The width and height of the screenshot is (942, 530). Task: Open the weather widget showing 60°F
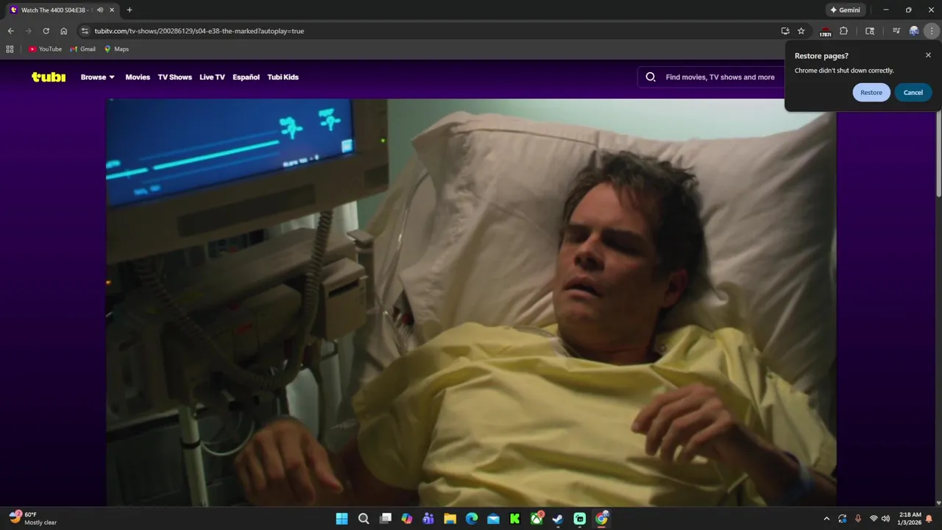(33, 518)
